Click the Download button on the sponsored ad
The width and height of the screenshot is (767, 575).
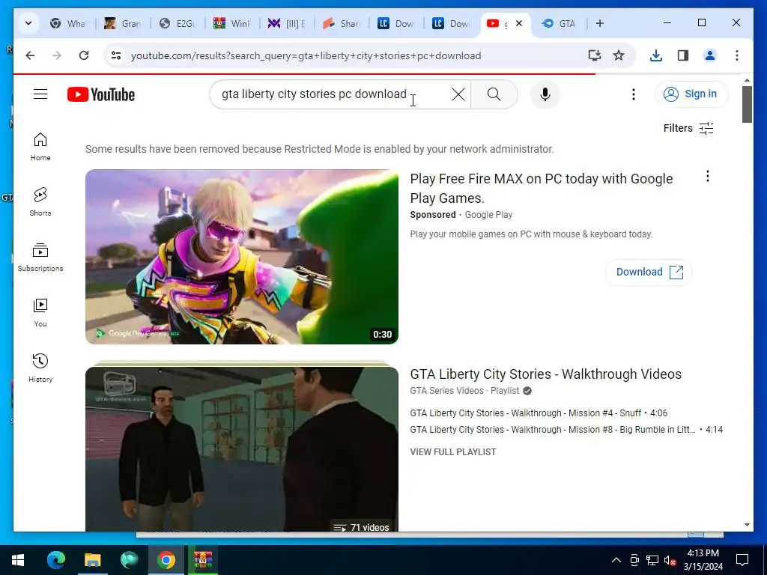pos(649,273)
